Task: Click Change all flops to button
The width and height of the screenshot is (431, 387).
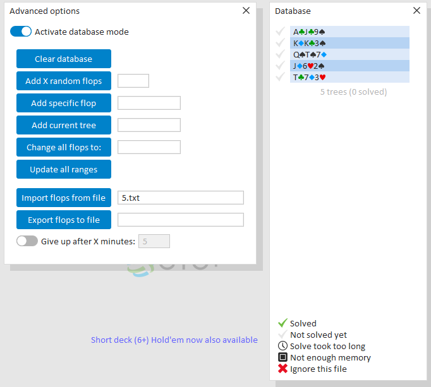Action: pyautogui.click(x=64, y=147)
